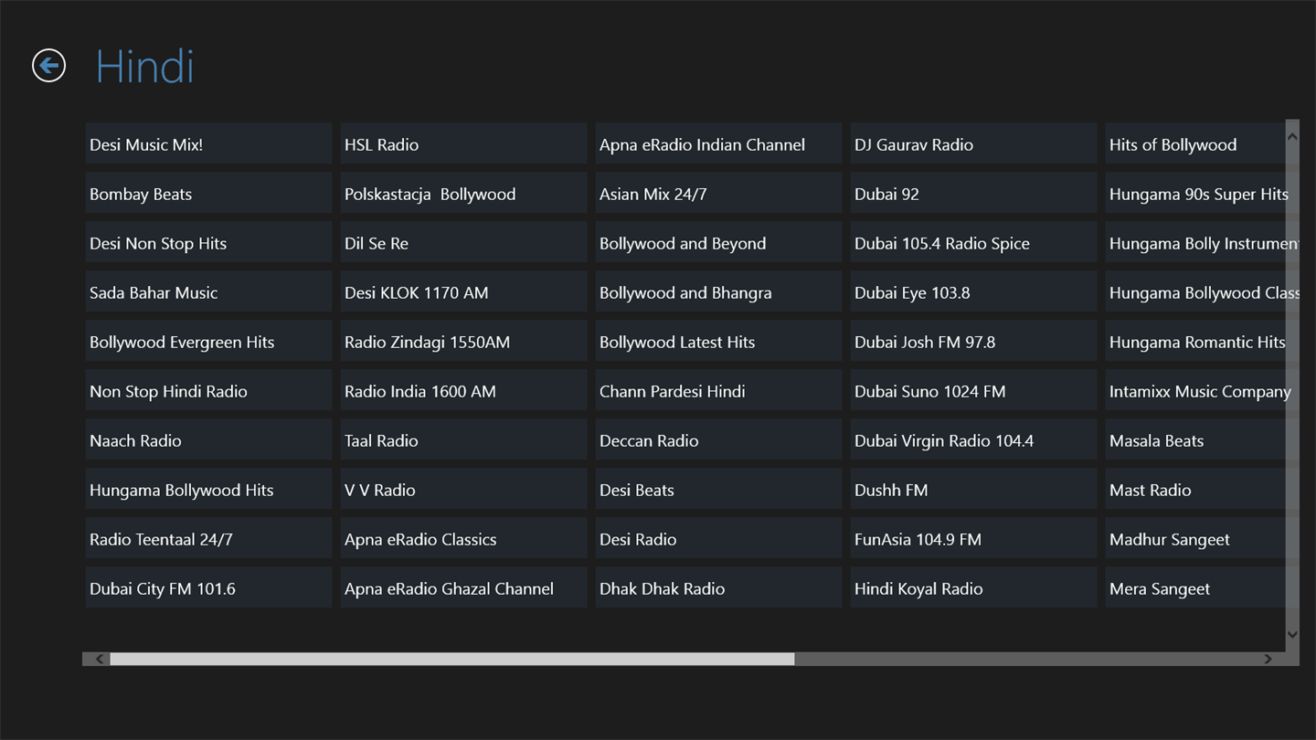The image size is (1316, 740).
Task: Choose Dubai 105.4 Radio Spice
Action: [x=974, y=243]
